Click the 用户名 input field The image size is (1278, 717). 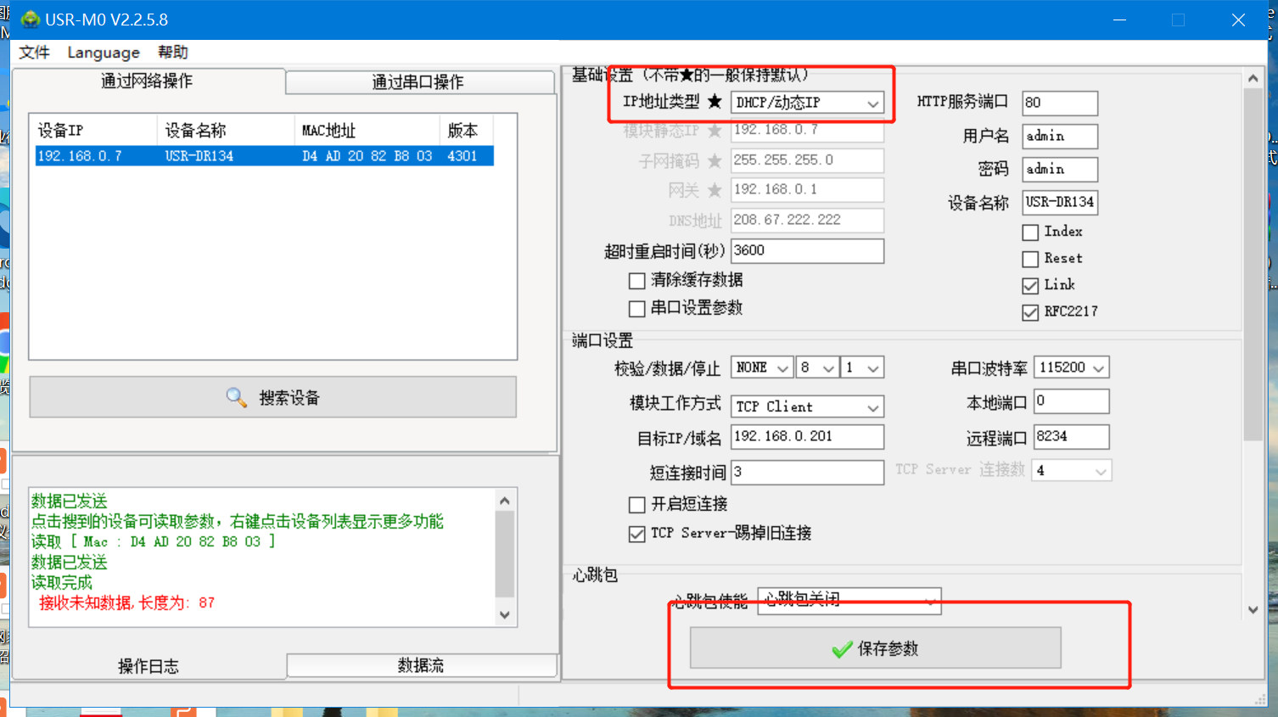1060,136
